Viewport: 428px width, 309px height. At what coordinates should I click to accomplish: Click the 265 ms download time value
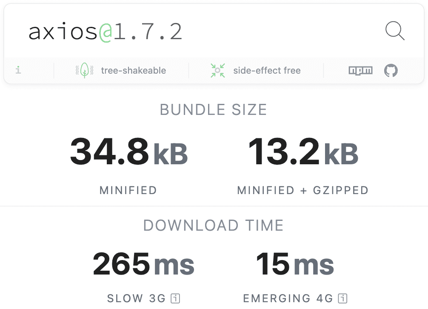[143, 264]
